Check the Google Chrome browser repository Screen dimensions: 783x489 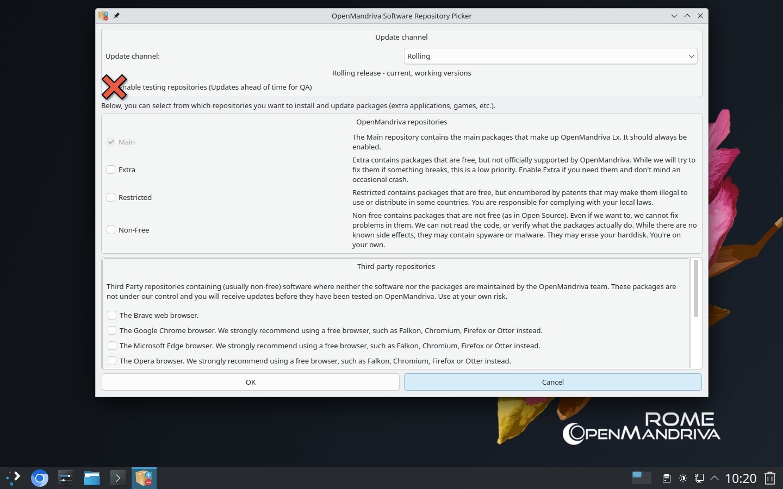click(x=112, y=330)
